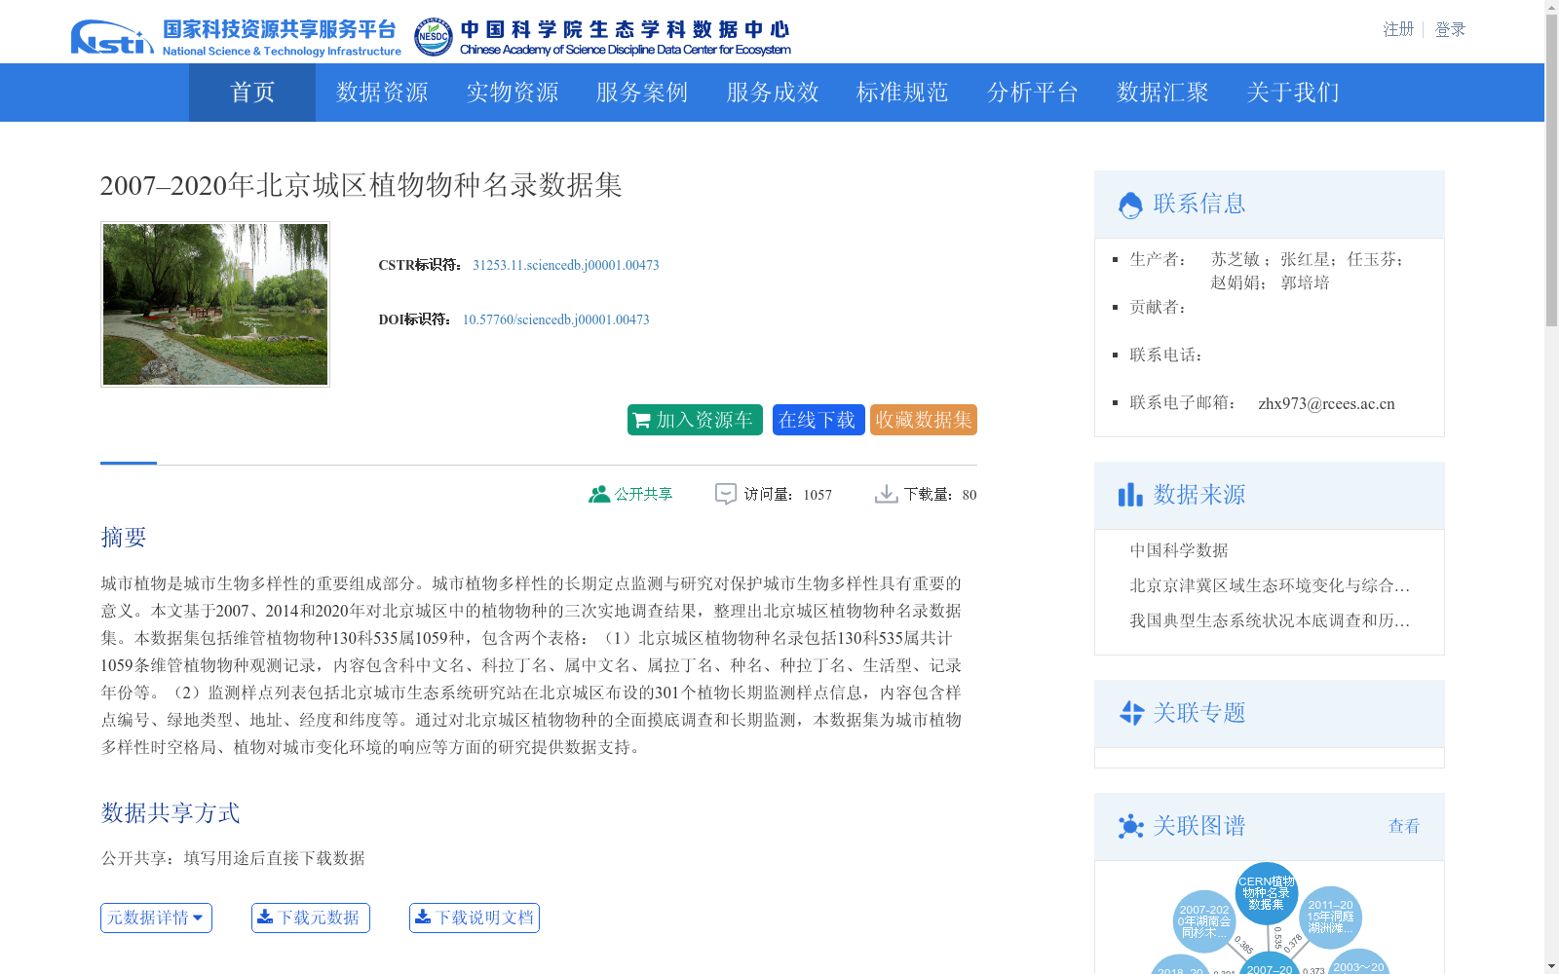The width and height of the screenshot is (1559, 974).
Task: Open the 标准规范 menu
Action: [x=902, y=93]
